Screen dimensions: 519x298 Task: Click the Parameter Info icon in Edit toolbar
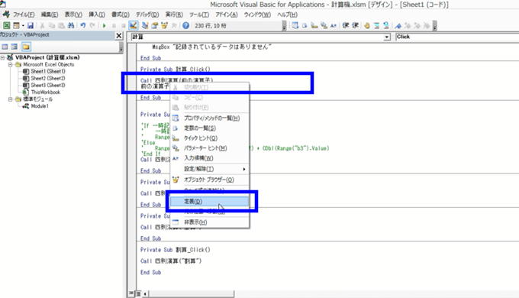click(324, 25)
